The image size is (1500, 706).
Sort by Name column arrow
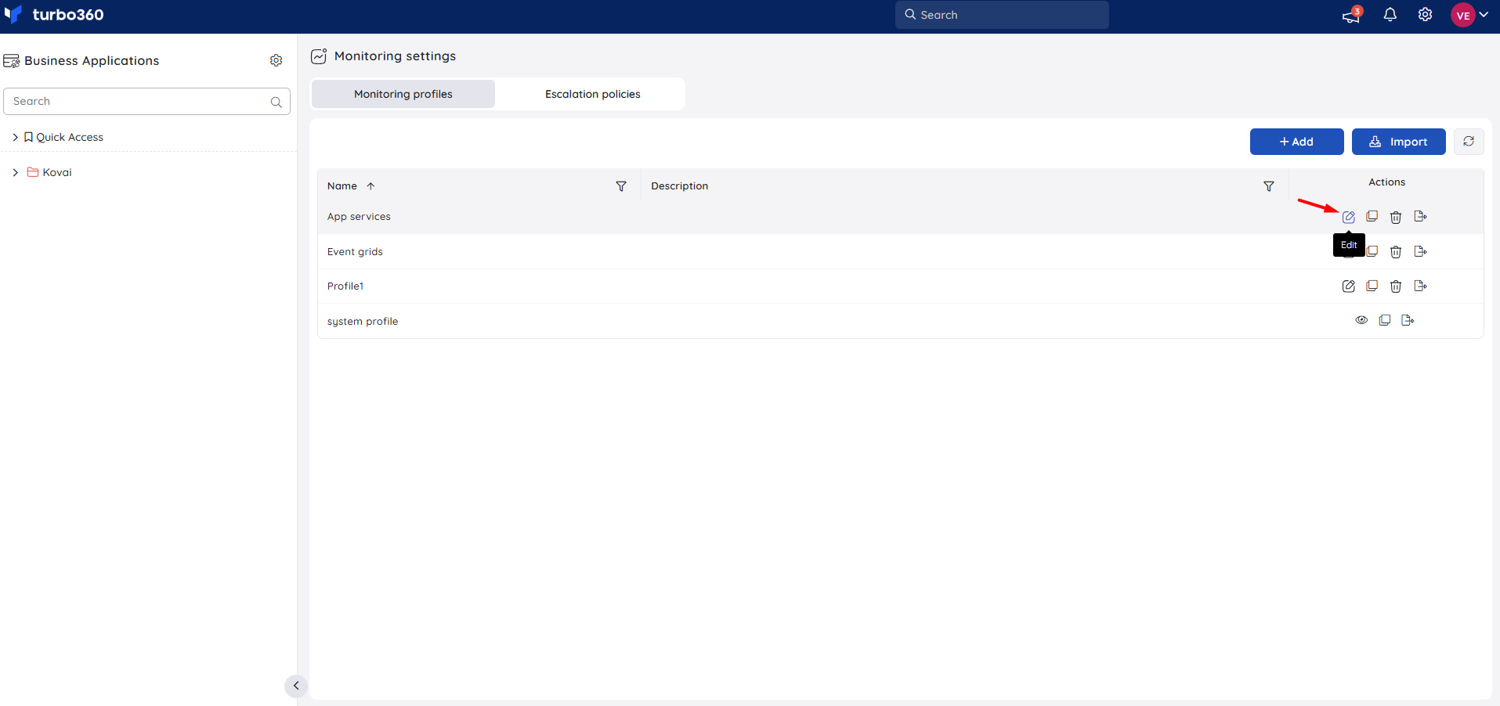pyautogui.click(x=370, y=186)
